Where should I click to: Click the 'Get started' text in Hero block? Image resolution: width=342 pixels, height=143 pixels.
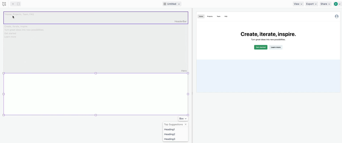(x=10, y=33)
